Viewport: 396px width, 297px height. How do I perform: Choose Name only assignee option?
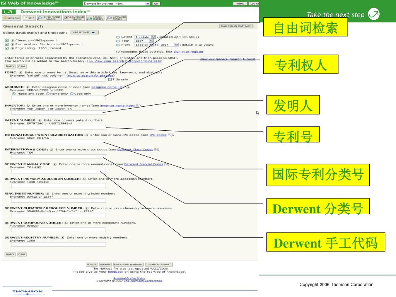click(x=48, y=94)
